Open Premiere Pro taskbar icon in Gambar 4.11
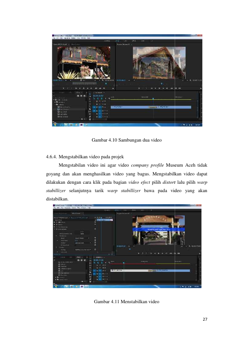The height and width of the screenshot is (342, 242). [x=82, y=286]
